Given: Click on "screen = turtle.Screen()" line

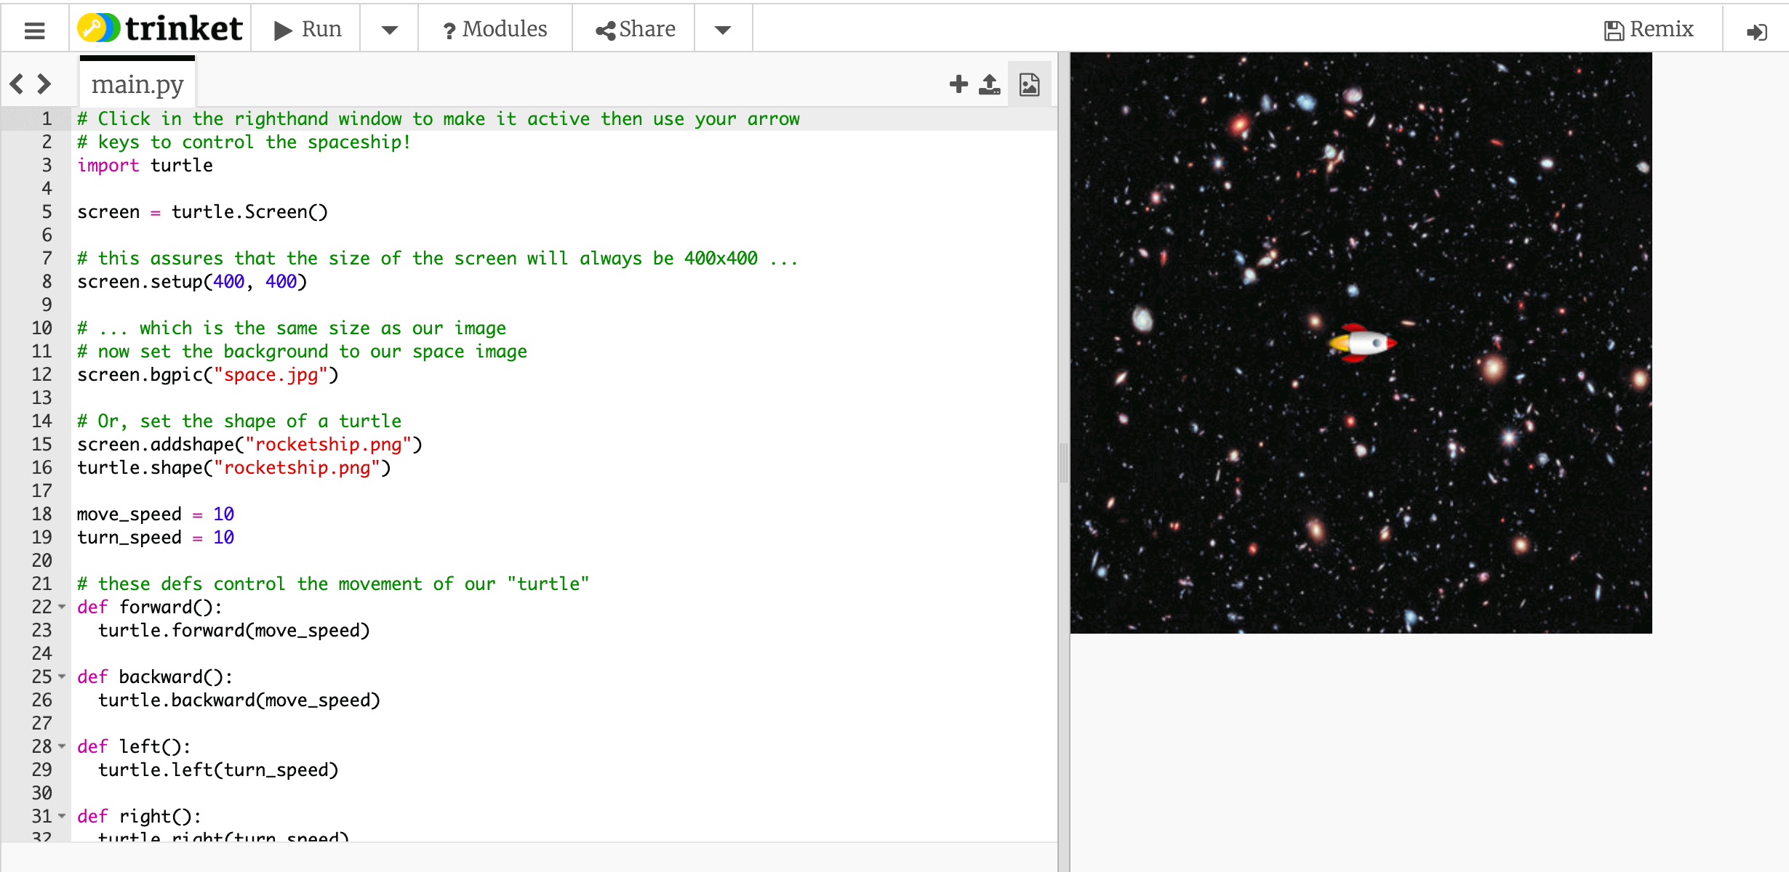Looking at the screenshot, I should click(x=202, y=211).
